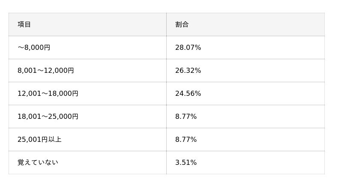This screenshot has width=341, height=187.
Task: Select the 8,001〜12,000円 row label
Action: [x=46, y=71]
